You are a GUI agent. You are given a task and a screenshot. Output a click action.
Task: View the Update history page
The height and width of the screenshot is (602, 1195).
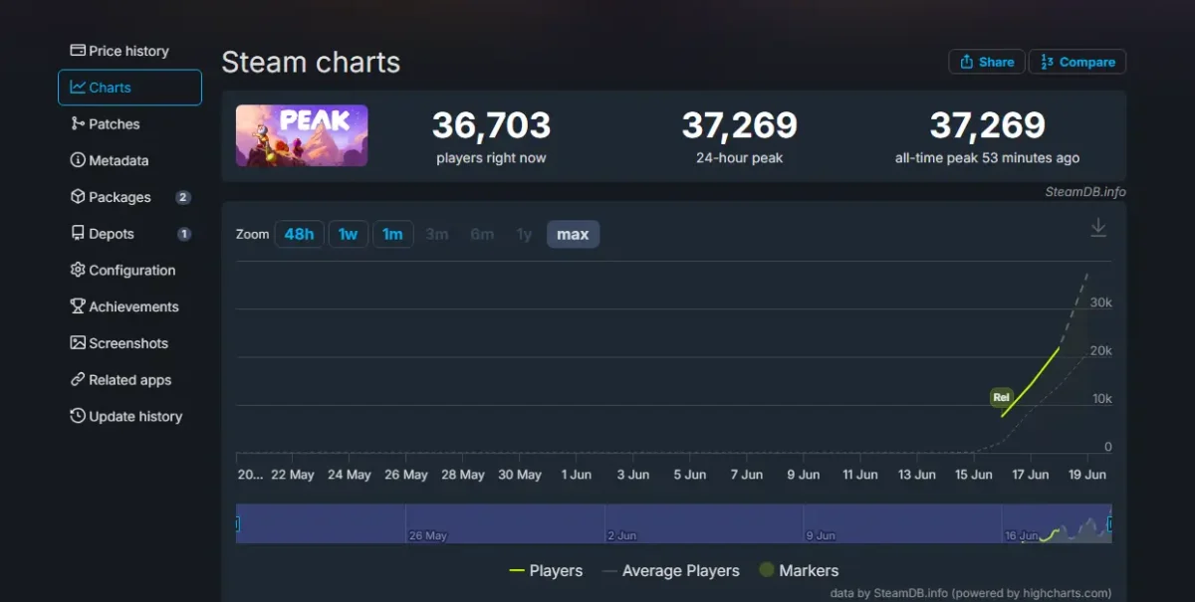[125, 417]
